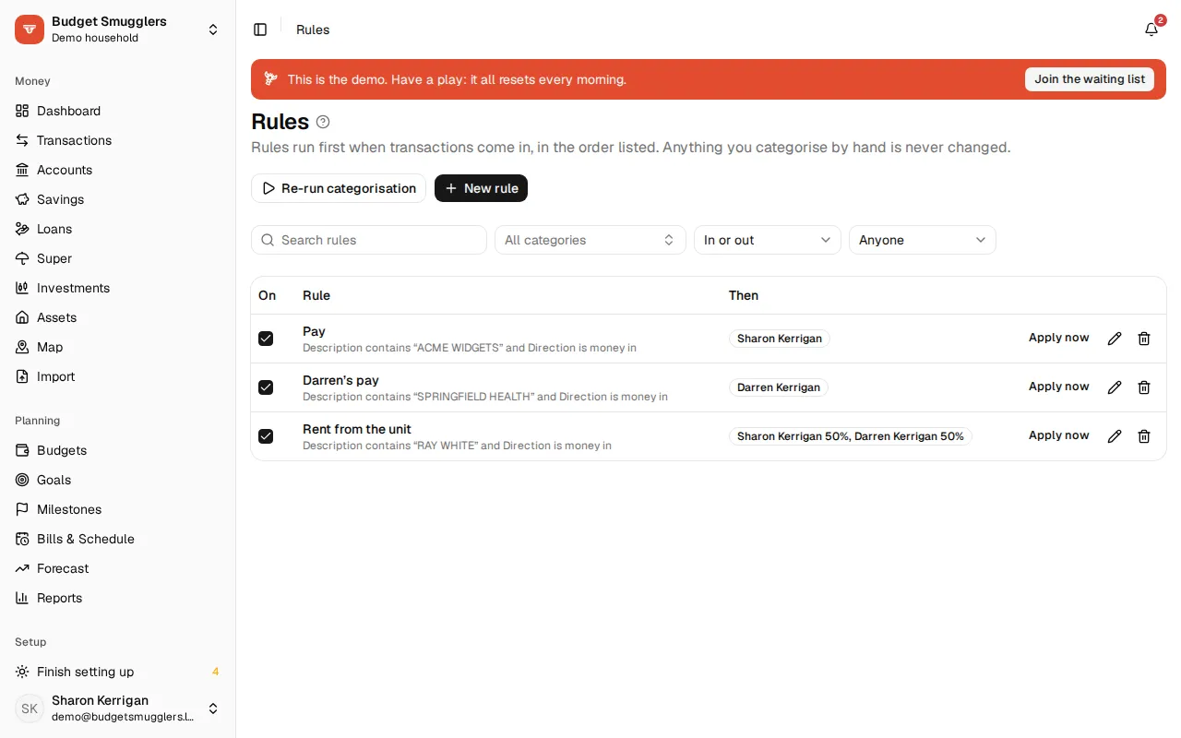1181x738 pixels.
Task: Disable the Darren's pay rule checkbox
Action: pyautogui.click(x=266, y=387)
